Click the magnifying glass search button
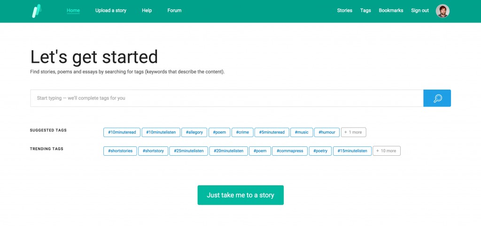 coord(437,98)
